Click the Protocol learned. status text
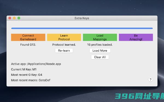The image size is (164, 102). (64, 45)
